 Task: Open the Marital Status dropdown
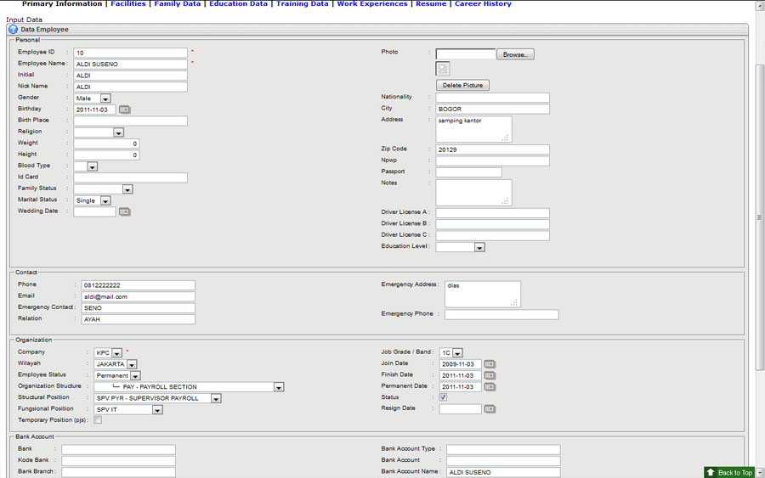pos(105,201)
